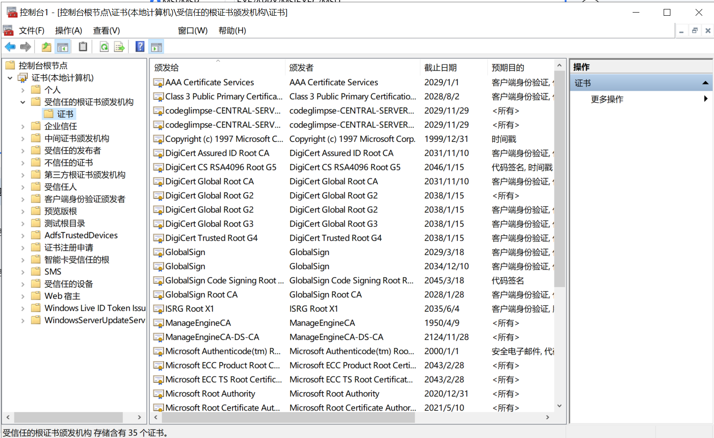Expand the 第三方根证书颁发机构 node
Viewport: 714px width, 438px height.
pos(23,175)
